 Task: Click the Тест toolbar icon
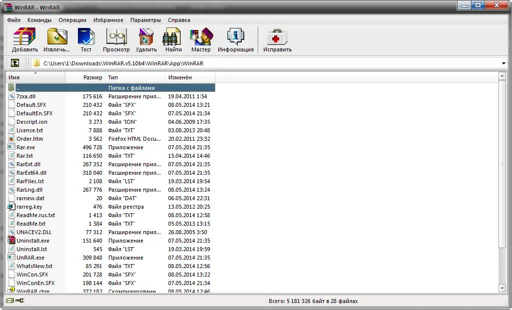pos(85,37)
